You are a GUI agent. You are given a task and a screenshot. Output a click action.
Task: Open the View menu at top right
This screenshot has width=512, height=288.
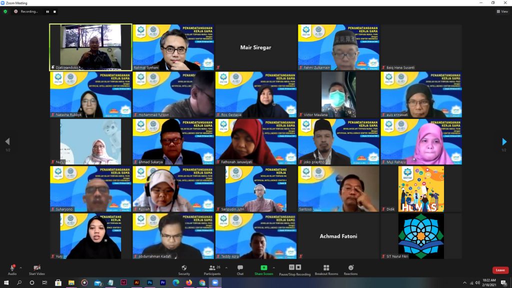pos(502,11)
